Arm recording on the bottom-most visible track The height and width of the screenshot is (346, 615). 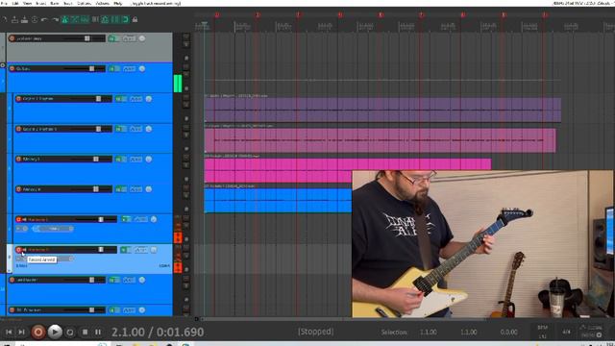[12, 310]
